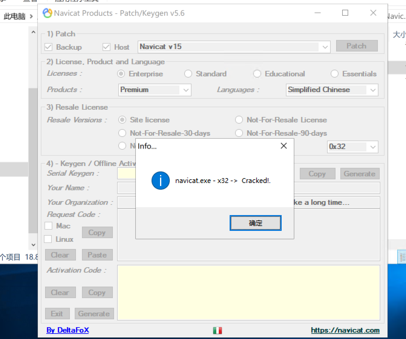Click Generate beside the Exit button
This screenshot has height=339, width=406.
94,314
